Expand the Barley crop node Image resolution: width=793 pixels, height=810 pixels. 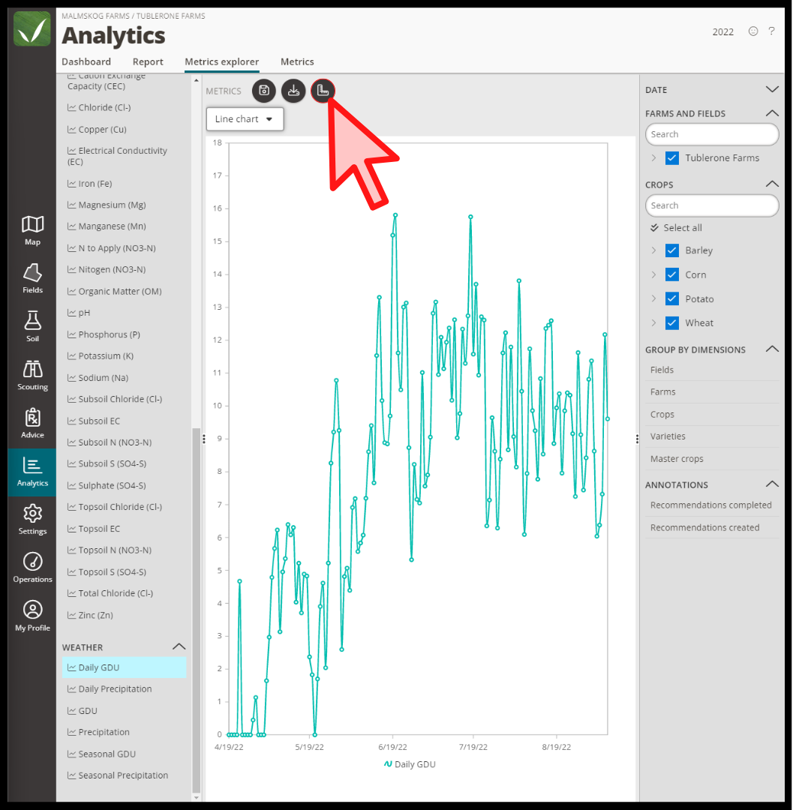pos(653,250)
